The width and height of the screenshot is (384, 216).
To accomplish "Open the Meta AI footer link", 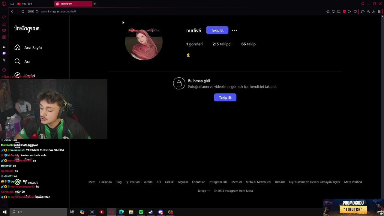I will coord(236,182).
